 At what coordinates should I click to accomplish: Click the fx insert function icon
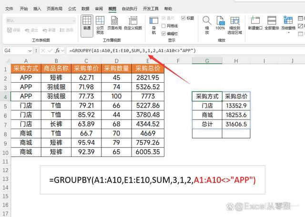[57, 51]
